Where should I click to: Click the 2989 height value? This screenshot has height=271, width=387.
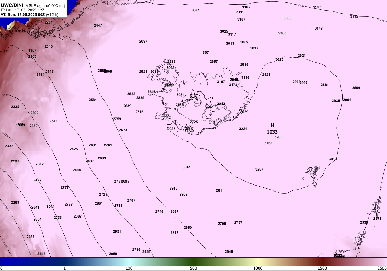pos(282,33)
